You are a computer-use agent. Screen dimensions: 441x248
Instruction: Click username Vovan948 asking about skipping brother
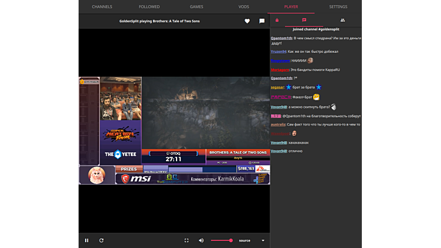click(279, 107)
